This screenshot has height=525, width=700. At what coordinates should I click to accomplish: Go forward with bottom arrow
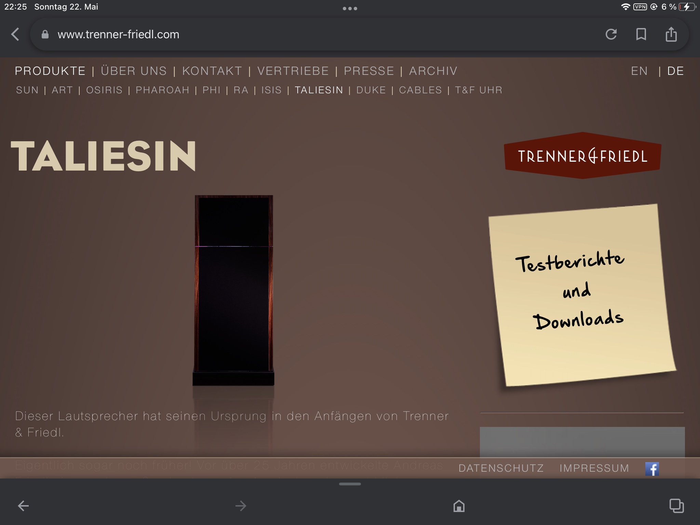coord(241,506)
